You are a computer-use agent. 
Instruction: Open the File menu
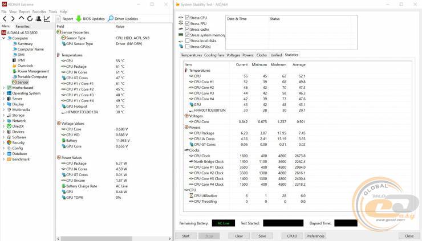[x=4, y=12]
